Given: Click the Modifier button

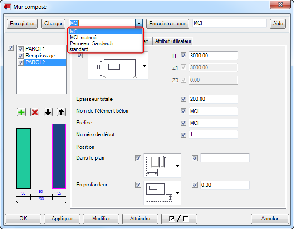Looking at the screenshot, I should click(101, 219).
